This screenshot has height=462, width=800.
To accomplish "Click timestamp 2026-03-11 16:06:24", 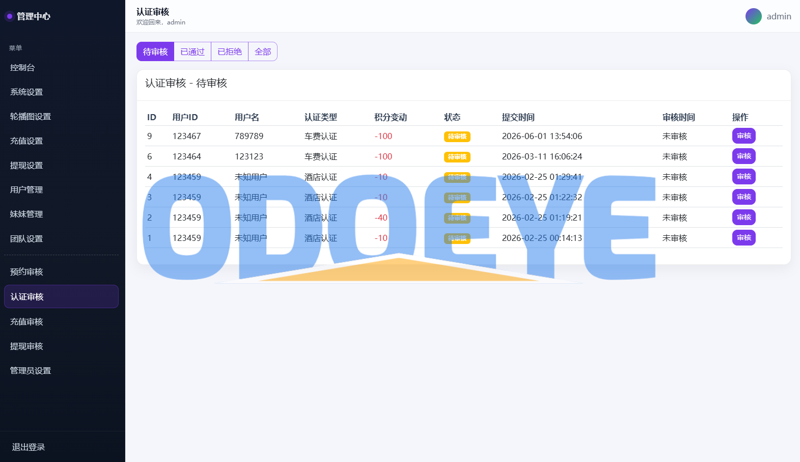I will pos(542,157).
